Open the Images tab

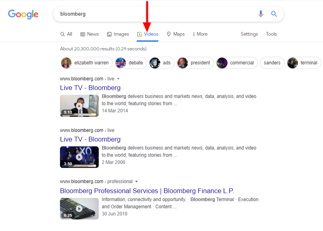point(118,34)
